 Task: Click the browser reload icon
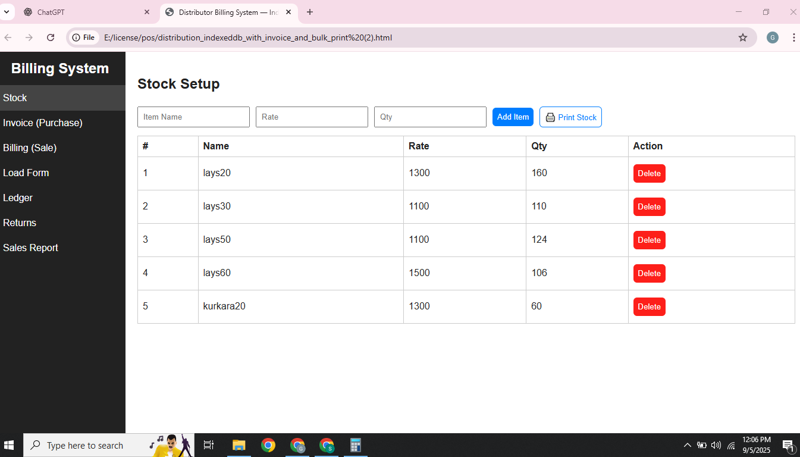[51, 37]
